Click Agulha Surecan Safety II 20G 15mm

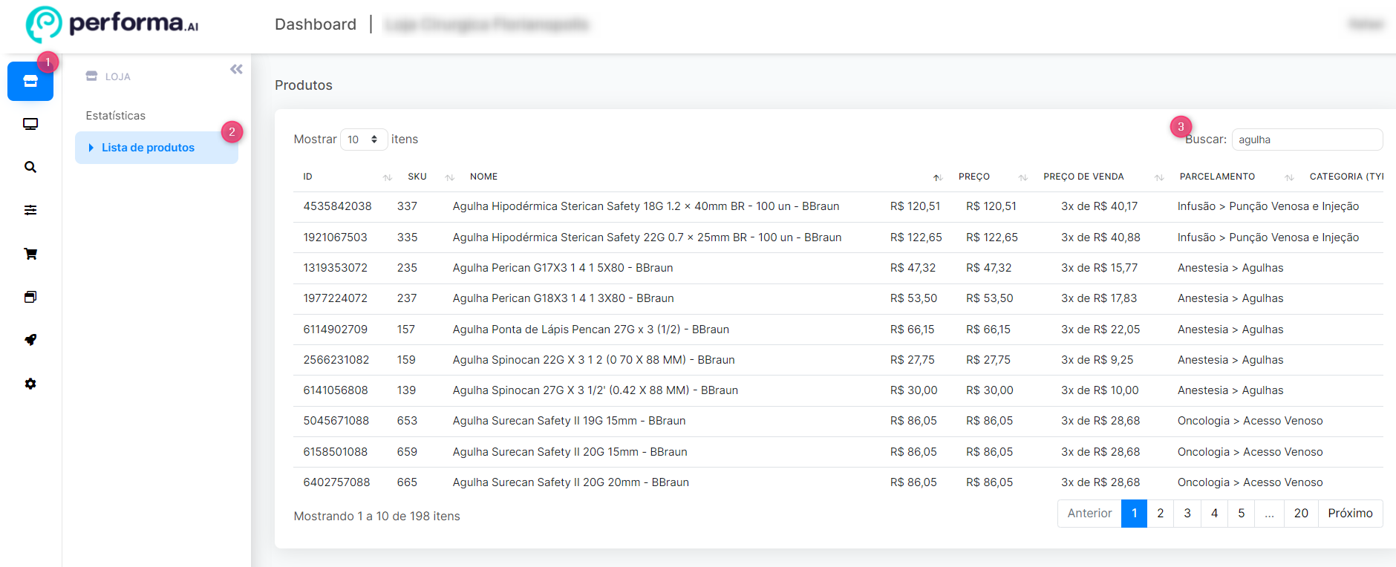pos(570,452)
